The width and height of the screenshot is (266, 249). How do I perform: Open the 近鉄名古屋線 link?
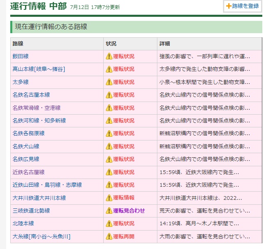tap(29, 172)
